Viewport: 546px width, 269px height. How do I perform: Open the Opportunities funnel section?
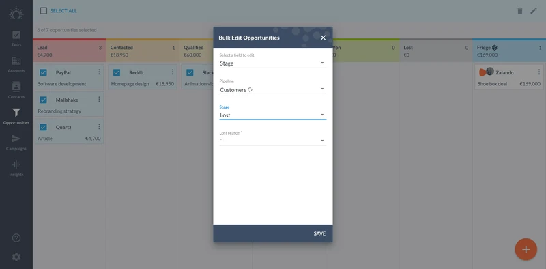16,116
